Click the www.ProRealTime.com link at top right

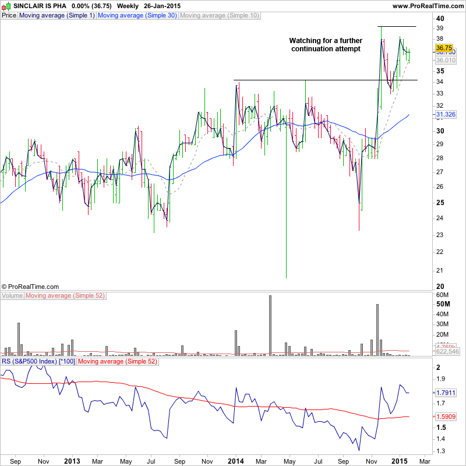coord(428,6)
